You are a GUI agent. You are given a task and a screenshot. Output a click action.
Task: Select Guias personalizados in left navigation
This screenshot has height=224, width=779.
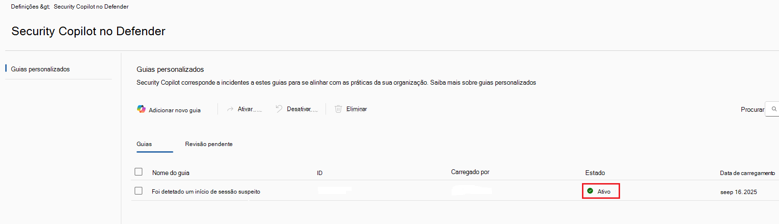pyautogui.click(x=40, y=69)
